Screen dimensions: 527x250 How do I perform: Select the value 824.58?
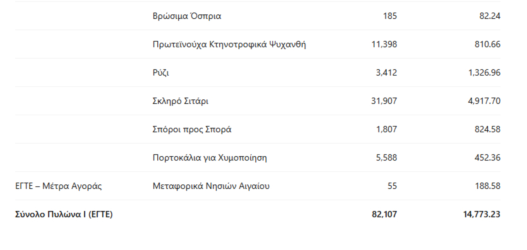(x=487, y=129)
